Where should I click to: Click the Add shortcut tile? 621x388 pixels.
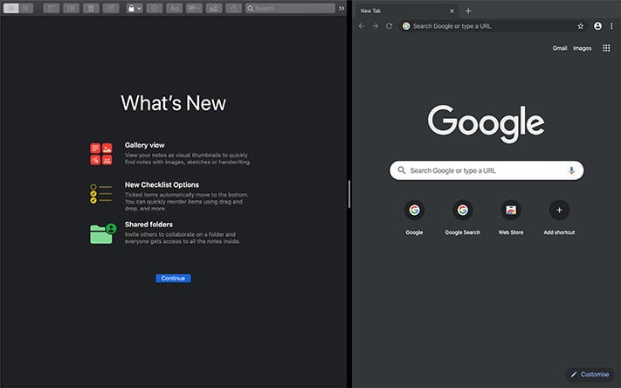pos(559,218)
